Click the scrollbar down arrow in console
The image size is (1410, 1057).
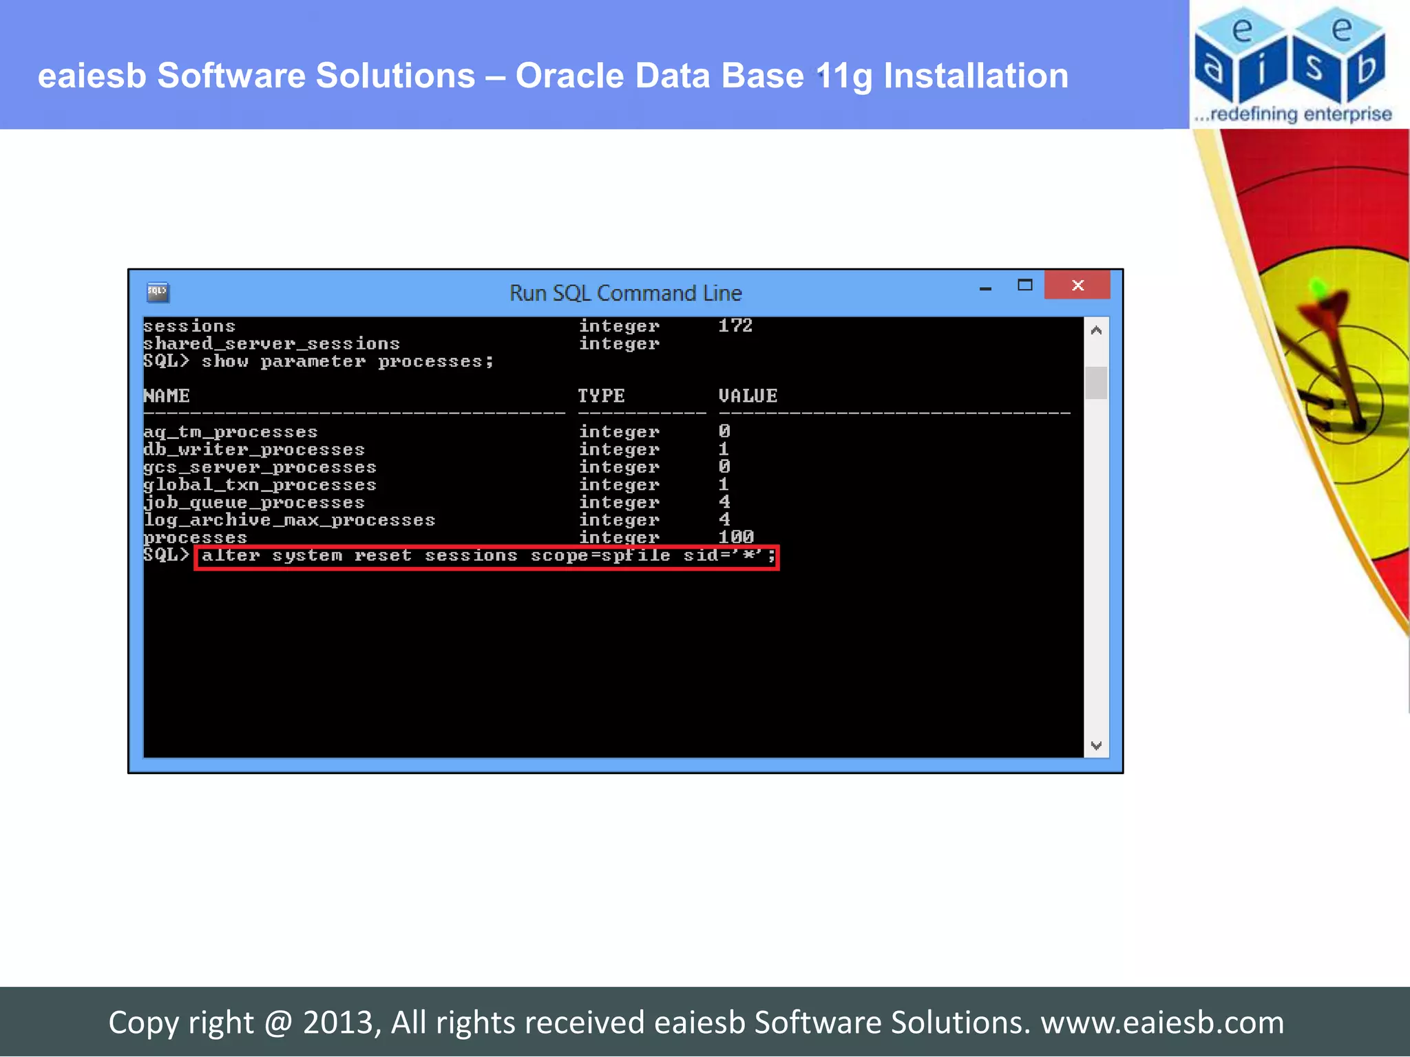pos(1097,745)
